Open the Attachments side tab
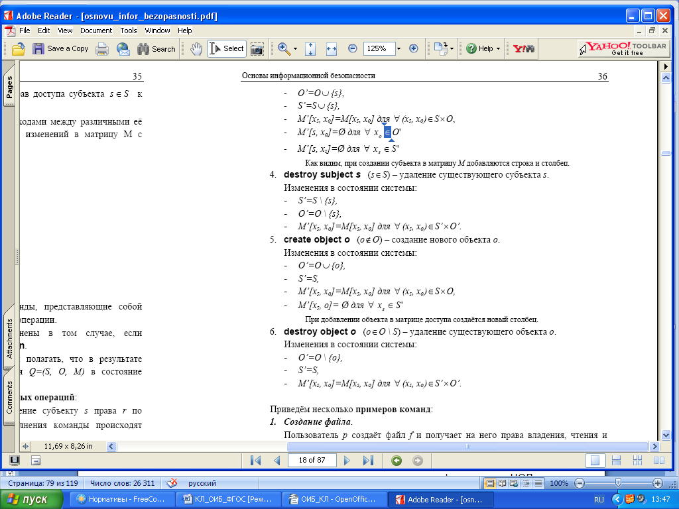Screen dimensions: 679x509 9,339
